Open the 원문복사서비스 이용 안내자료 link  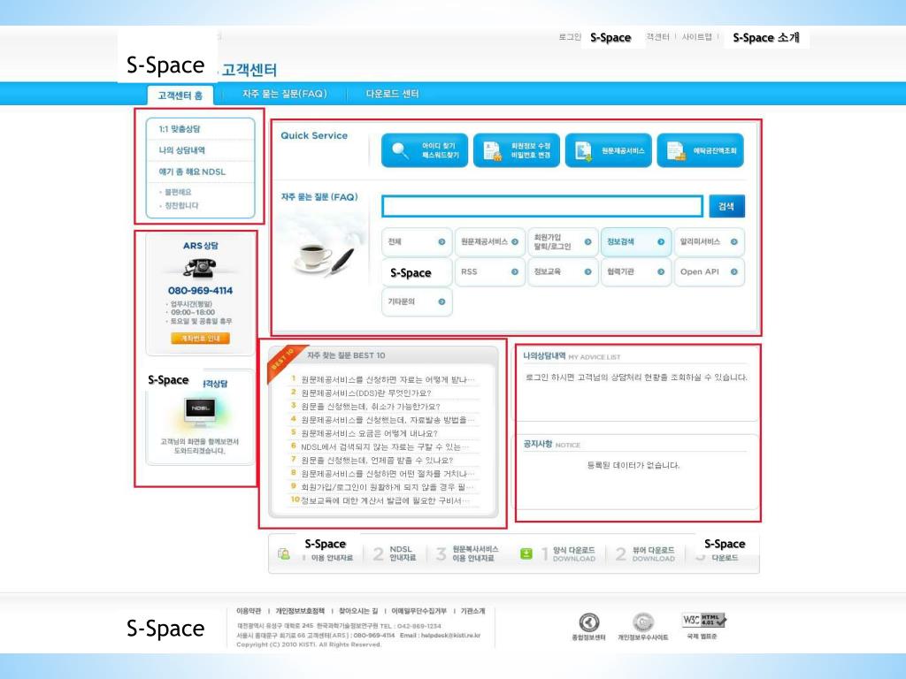coord(475,553)
